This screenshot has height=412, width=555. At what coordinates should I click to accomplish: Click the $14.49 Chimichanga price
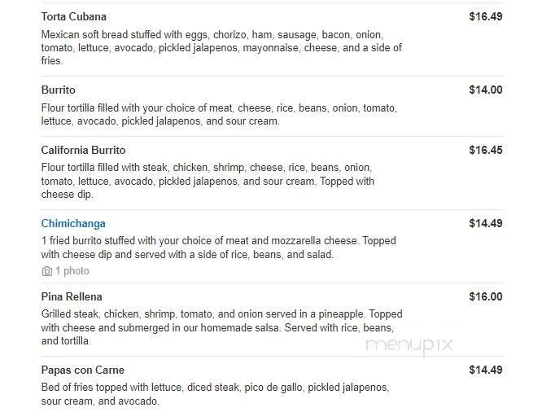point(486,224)
